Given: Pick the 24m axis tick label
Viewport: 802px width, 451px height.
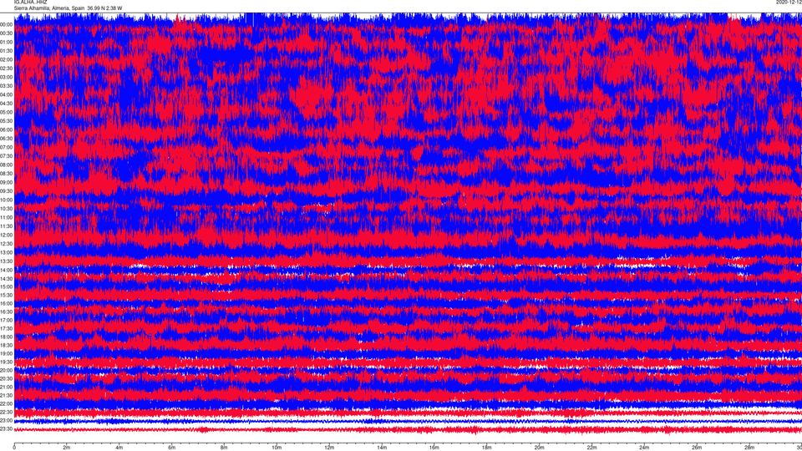Looking at the screenshot, I should coord(644,448).
